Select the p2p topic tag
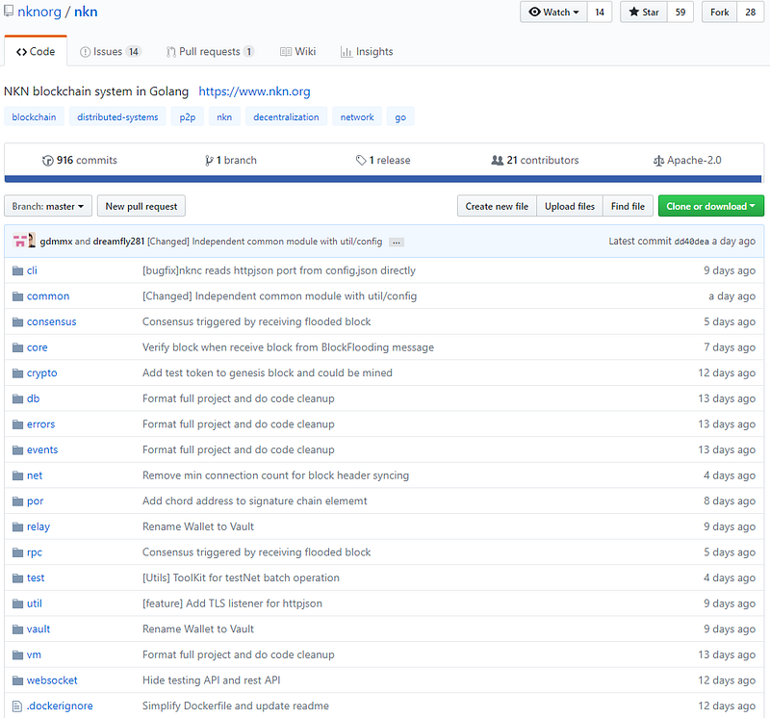The width and height of the screenshot is (770, 718). point(187,116)
